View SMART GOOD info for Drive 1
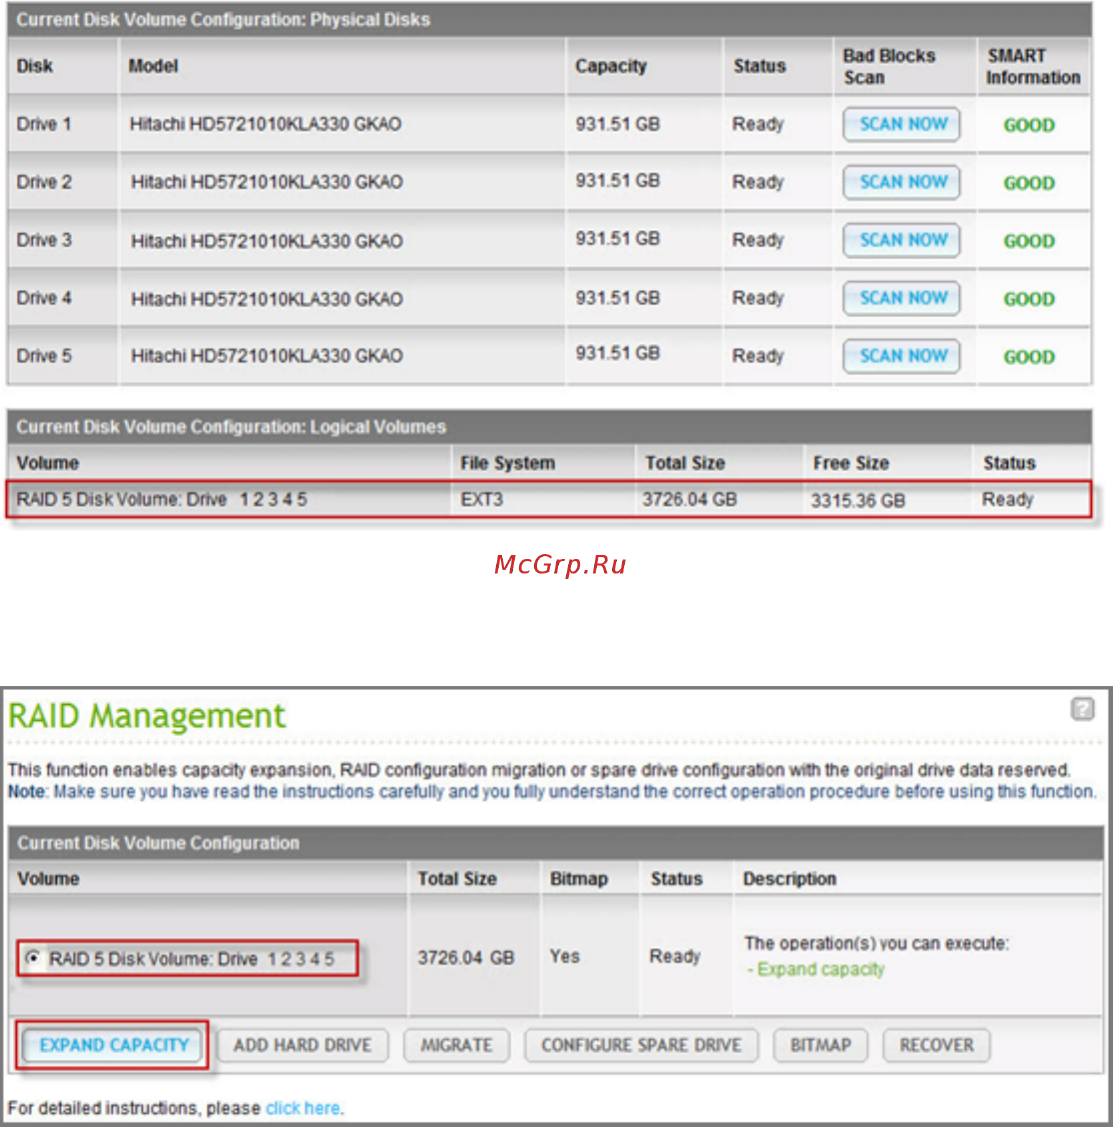 point(1029,125)
